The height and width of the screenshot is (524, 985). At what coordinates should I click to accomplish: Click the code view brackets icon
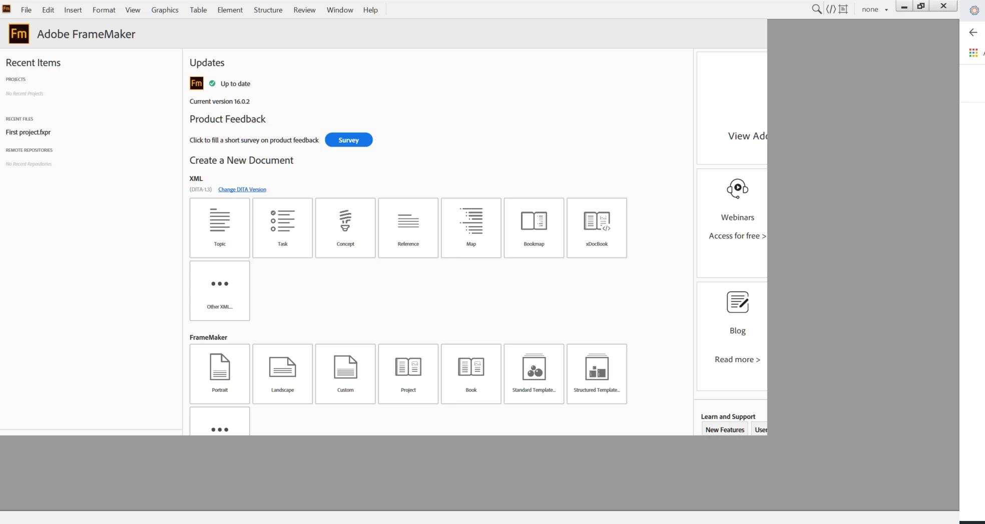831,9
